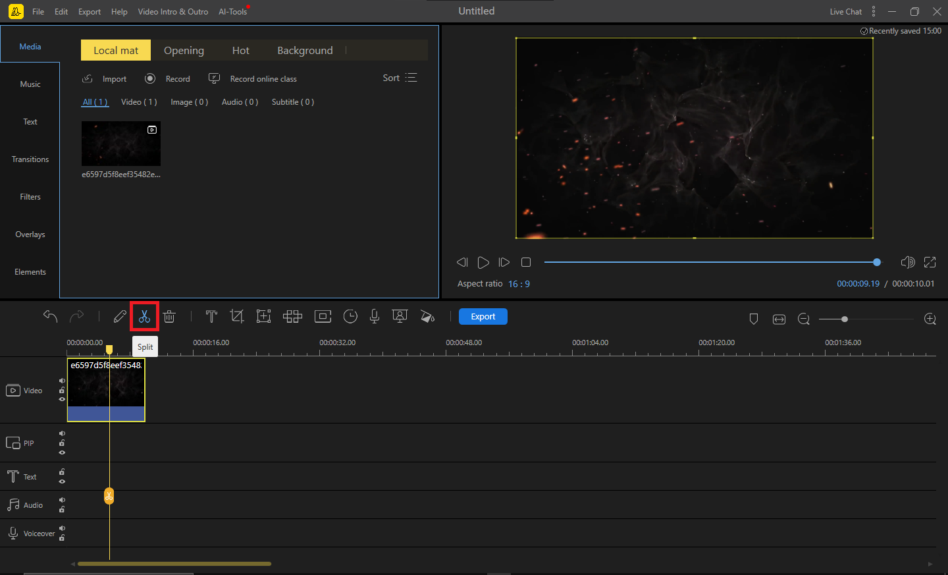The image size is (948, 575).
Task: Open the Mosaic tool icon
Action: [292, 317]
